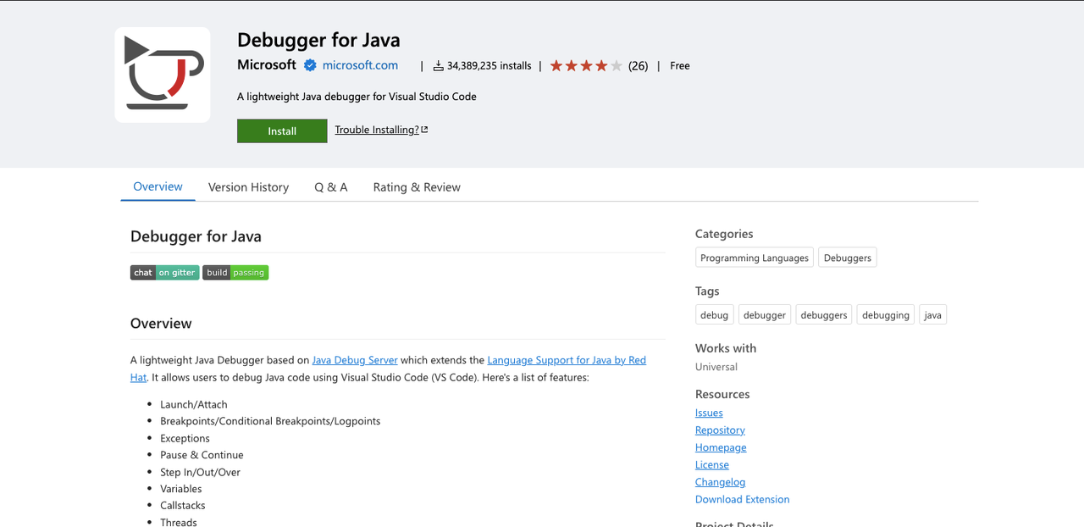This screenshot has height=527, width=1084.
Task: Click the Microsoft publisher name
Action: [x=267, y=65]
